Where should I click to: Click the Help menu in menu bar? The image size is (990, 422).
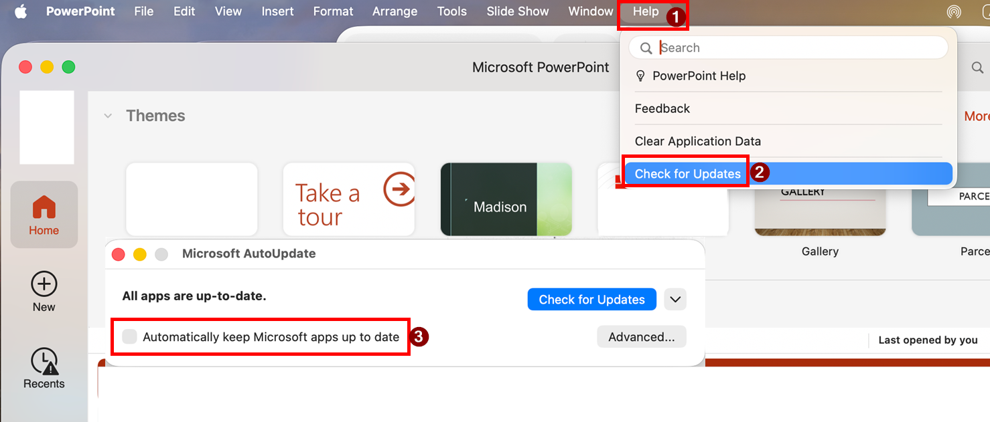click(x=646, y=11)
